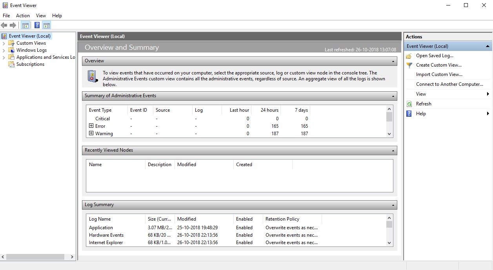Open the Action menu
This screenshot has height=270, width=493.
tap(23, 16)
